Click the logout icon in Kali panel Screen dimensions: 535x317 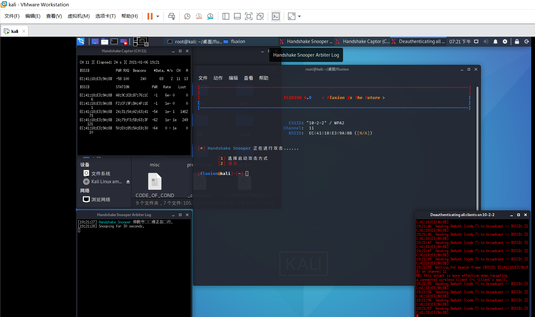[x=527, y=41]
